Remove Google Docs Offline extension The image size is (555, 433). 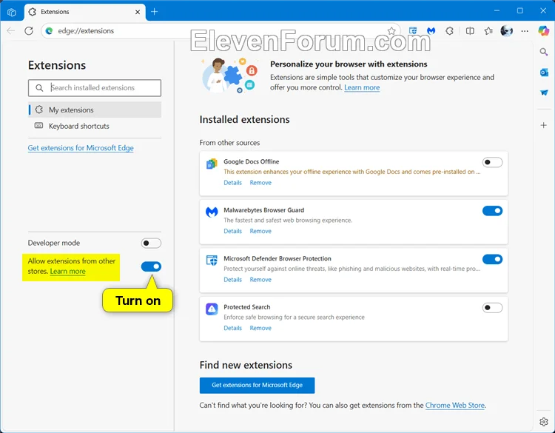(x=260, y=183)
